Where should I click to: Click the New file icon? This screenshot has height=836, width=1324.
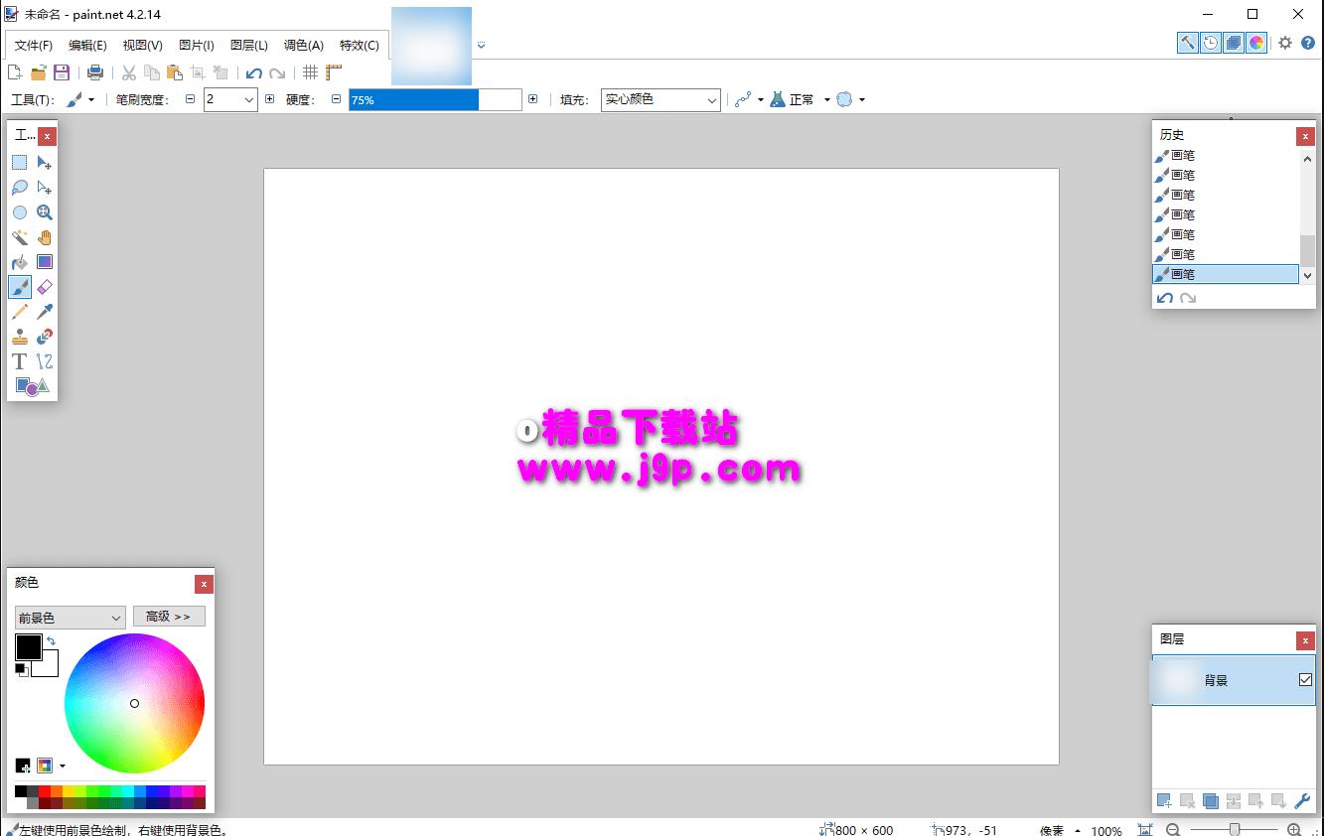[15, 72]
